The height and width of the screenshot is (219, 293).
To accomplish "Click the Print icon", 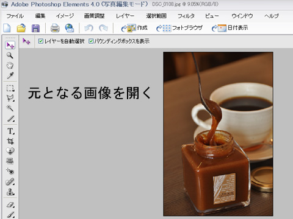I will 55,28.
